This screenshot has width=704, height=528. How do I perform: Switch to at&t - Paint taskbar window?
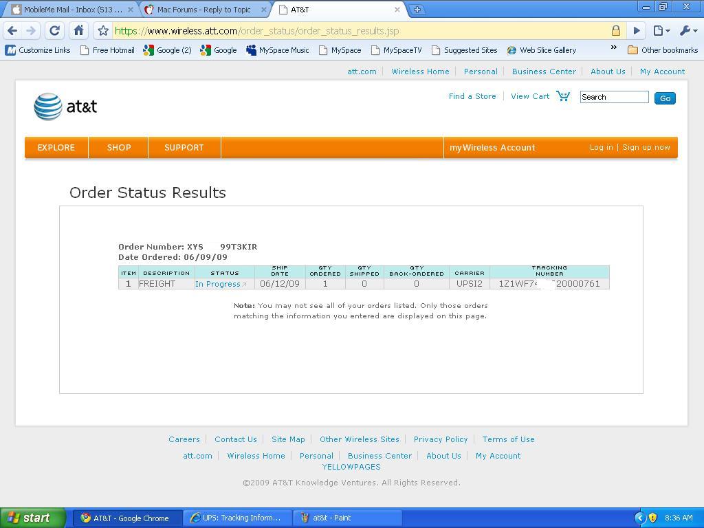pos(346,518)
